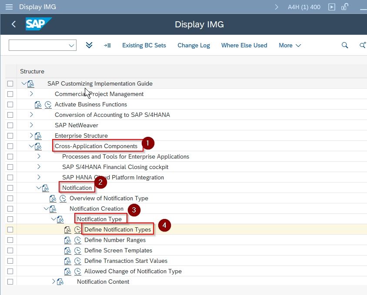Expand the Notification Content node
Viewport: 367px width, 295px height.
click(53, 282)
